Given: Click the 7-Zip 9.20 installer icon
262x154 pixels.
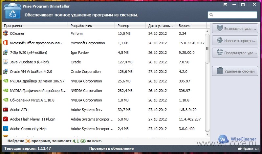Looking at the screenshot, I should coord(6,53).
